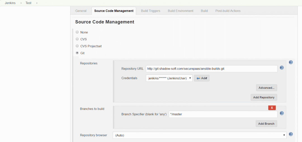This screenshot has height=142, width=302.
Task: Click the key icon on the Add credentials button
Action: click(198, 78)
